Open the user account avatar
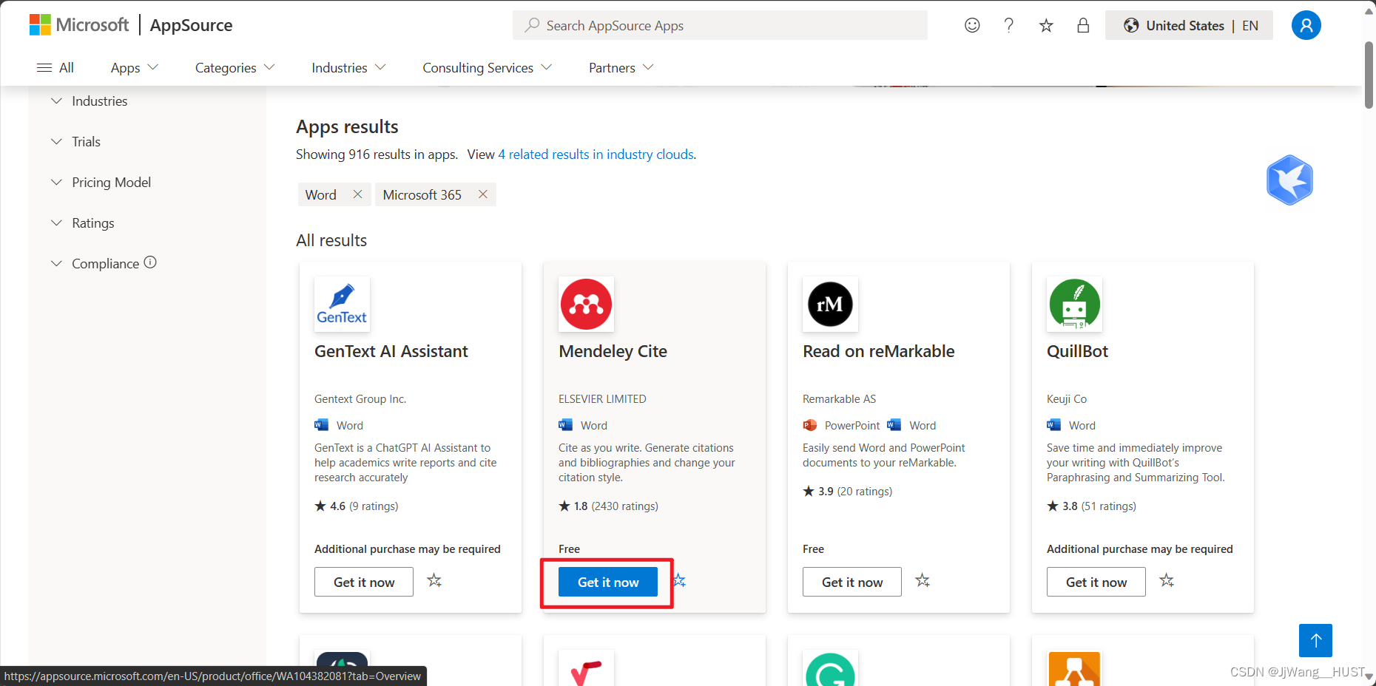This screenshot has height=686, width=1376. 1306,25
